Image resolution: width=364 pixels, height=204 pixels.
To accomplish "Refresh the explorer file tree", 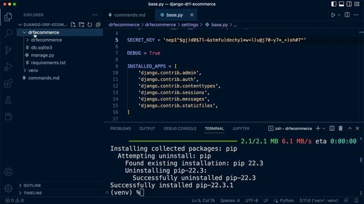I will (90, 24).
